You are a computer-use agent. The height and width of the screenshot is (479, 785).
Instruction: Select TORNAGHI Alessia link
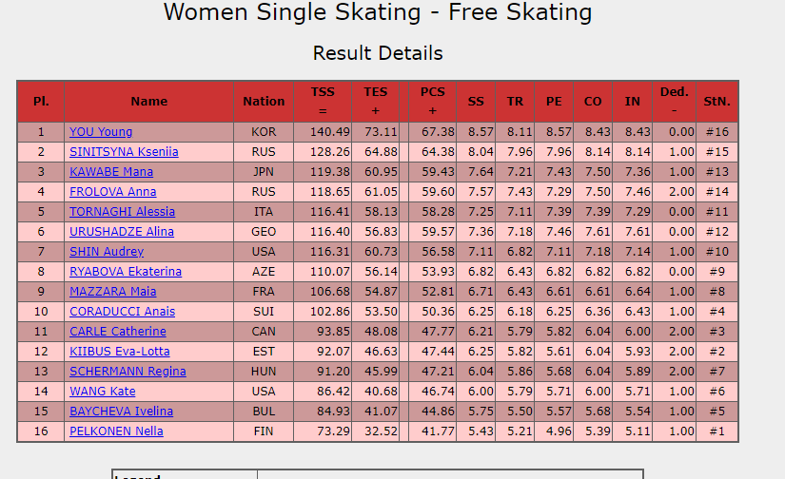(x=122, y=212)
